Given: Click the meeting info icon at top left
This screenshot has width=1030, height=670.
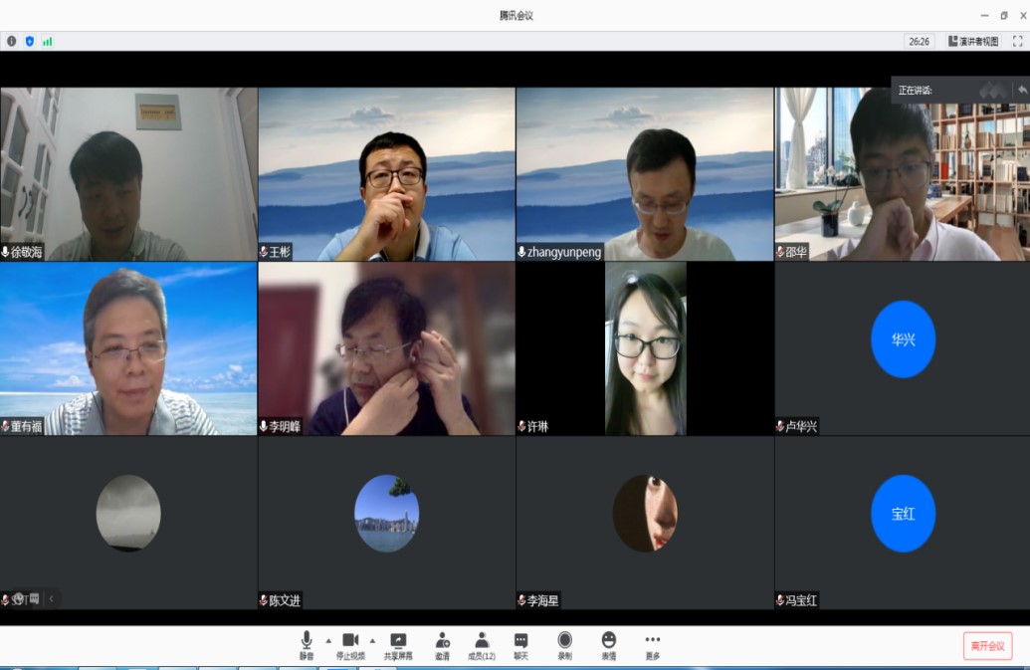Looking at the screenshot, I should coord(12,42).
